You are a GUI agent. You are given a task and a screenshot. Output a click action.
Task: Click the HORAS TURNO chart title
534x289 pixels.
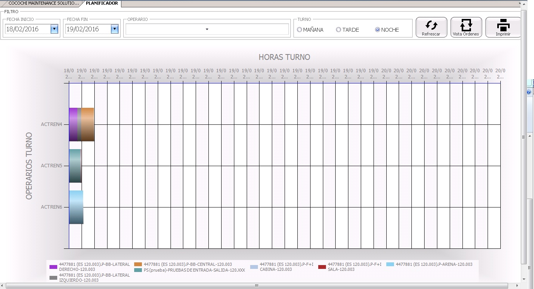pos(284,57)
